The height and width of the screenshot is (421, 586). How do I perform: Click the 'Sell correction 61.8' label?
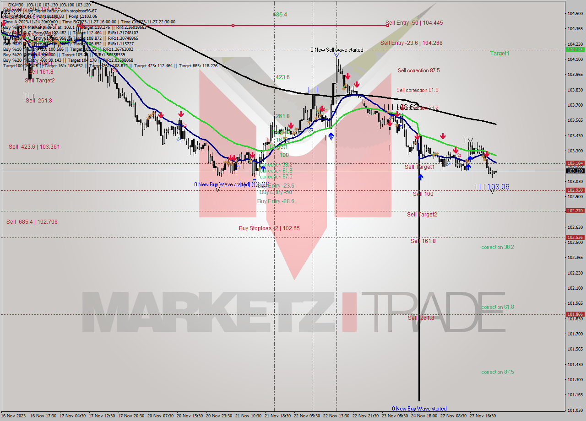tap(417, 90)
